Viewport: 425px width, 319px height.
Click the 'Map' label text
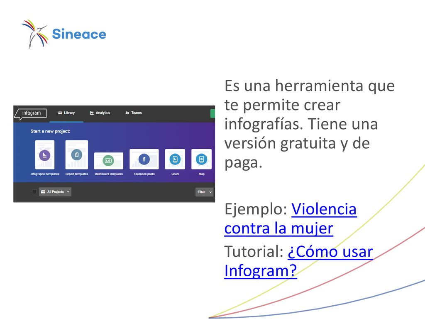coord(201,174)
